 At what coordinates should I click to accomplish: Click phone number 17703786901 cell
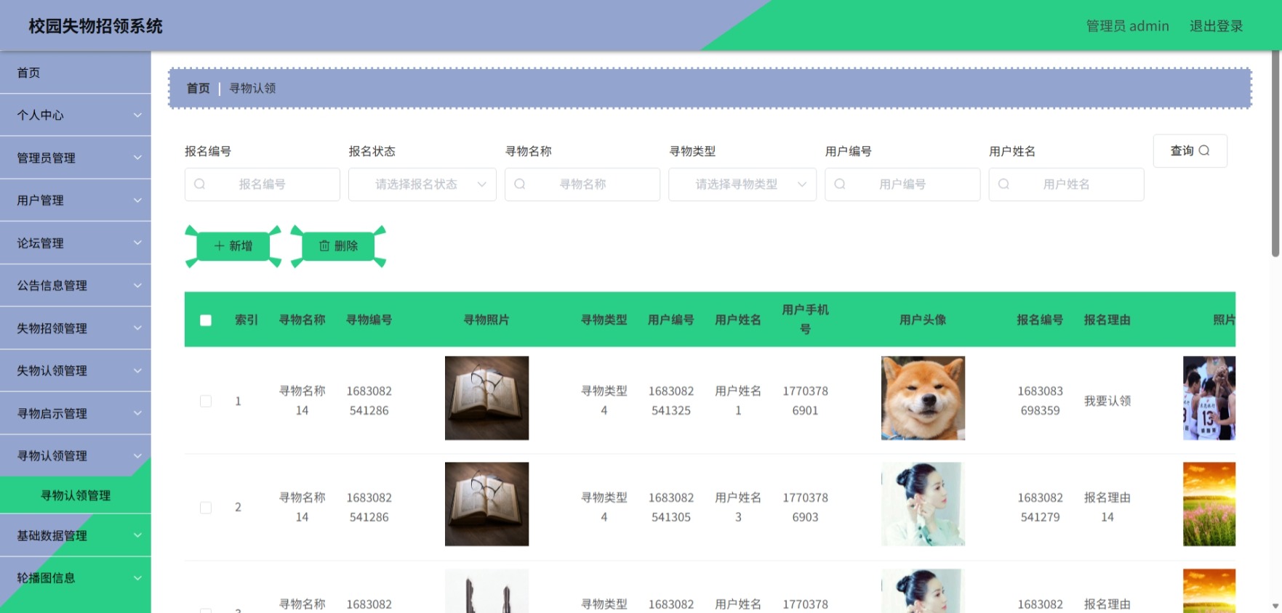(x=805, y=401)
